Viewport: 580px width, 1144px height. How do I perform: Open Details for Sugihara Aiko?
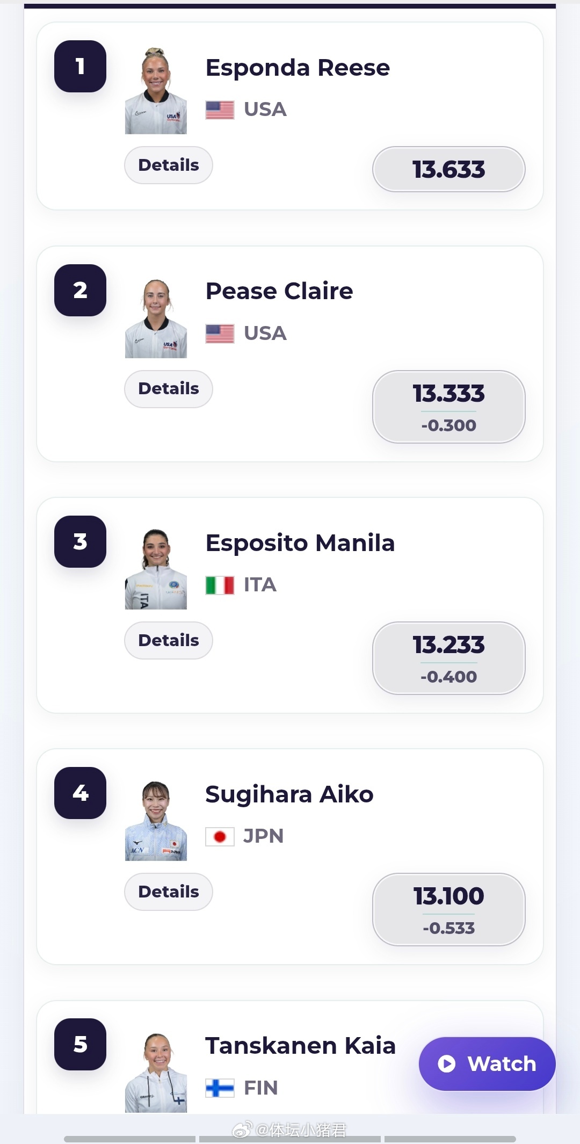click(169, 892)
